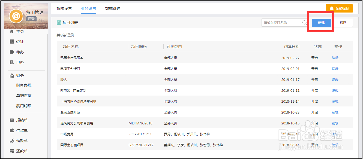Click project code SCFY20171211
Image resolution: width=363 pixels, height=159 pixels.
point(140,134)
